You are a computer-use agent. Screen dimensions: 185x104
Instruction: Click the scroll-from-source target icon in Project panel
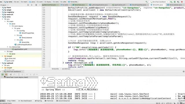[x=28, y=5]
